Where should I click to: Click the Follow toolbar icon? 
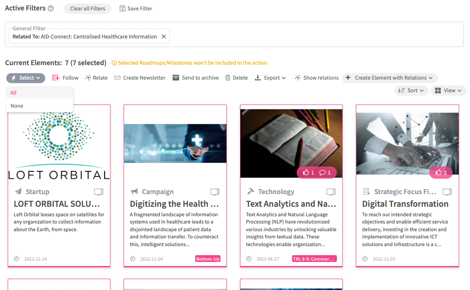click(x=56, y=78)
